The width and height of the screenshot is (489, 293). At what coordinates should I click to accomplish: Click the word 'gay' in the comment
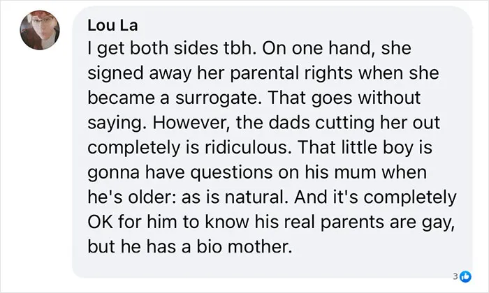pos(438,223)
